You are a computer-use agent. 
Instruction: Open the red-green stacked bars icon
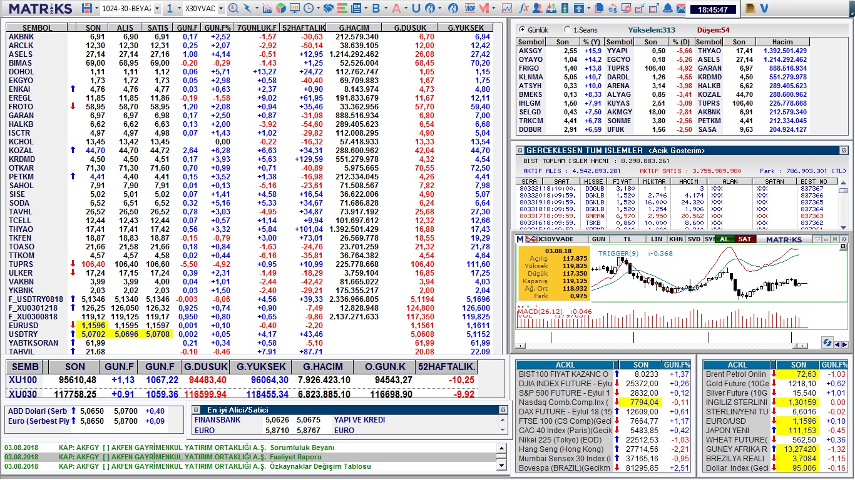(342, 9)
